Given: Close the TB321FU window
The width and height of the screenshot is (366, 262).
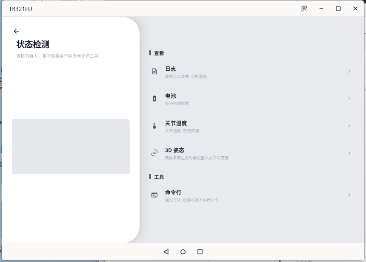Looking at the screenshot, I should tap(355, 9).
